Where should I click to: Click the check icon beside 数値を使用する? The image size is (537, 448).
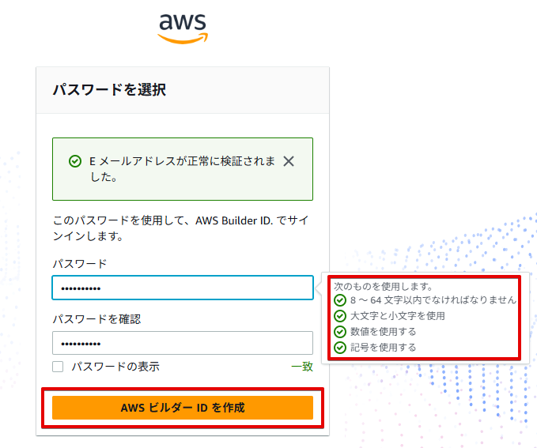340,332
